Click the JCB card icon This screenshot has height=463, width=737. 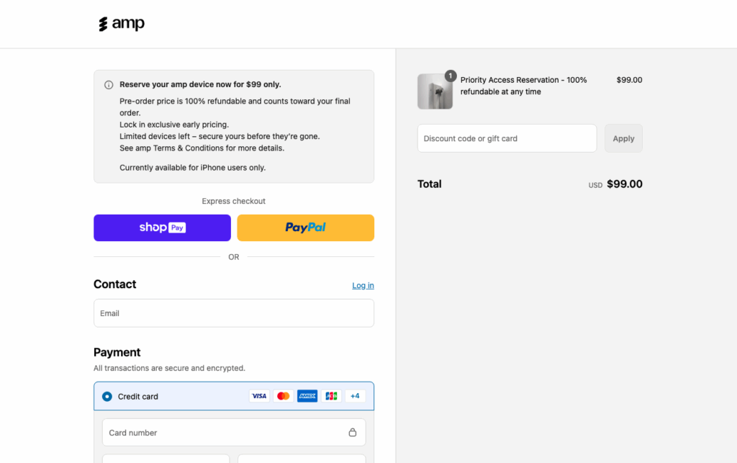331,396
